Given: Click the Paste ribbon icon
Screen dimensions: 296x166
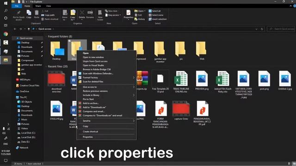Looking at the screenshot, I should click(x=37, y=14).
